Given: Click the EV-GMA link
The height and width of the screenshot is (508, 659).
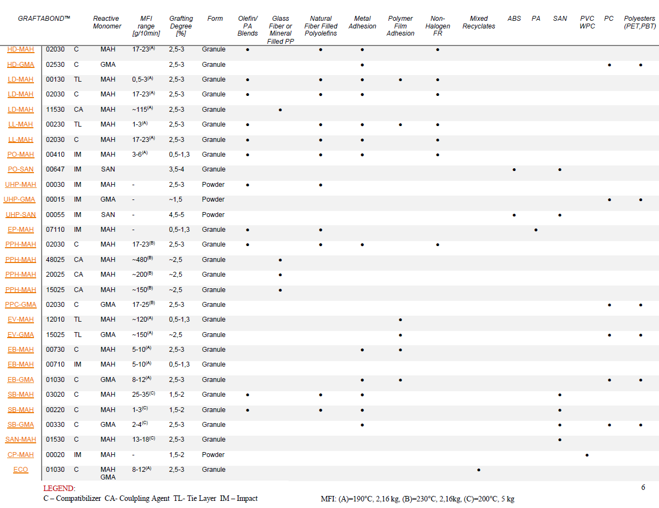Looking at the screenshot, I should (x=20, y=335).
